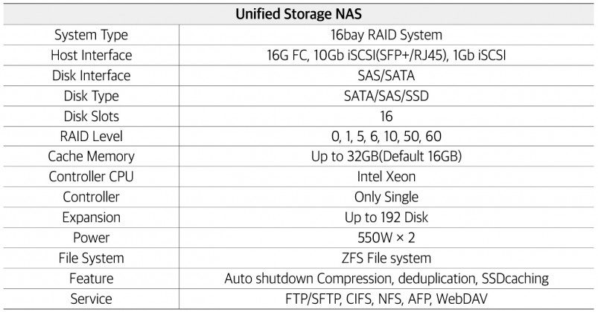Click the Unified Storage NAS table header
This screenshot has height=312, width=598.
point(299,14)
